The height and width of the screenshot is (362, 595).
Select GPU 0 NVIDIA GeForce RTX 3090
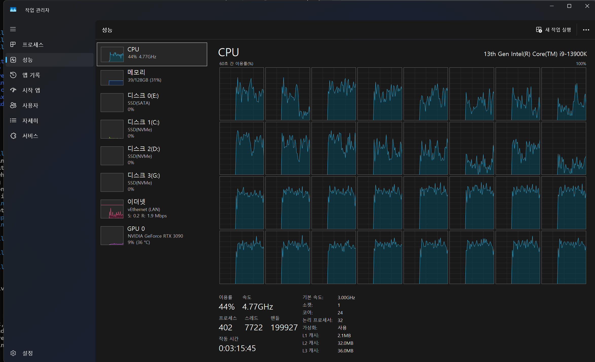pos(152,235)
